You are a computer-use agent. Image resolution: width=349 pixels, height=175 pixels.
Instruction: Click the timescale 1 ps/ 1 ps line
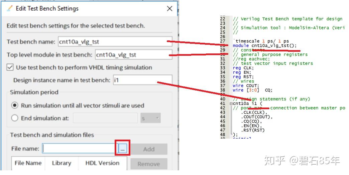(x=261, y=41)
